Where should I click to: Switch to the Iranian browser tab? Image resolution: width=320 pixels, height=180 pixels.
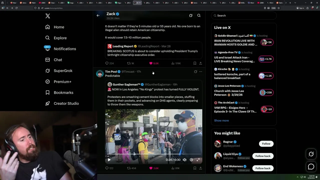coord(195,3)
